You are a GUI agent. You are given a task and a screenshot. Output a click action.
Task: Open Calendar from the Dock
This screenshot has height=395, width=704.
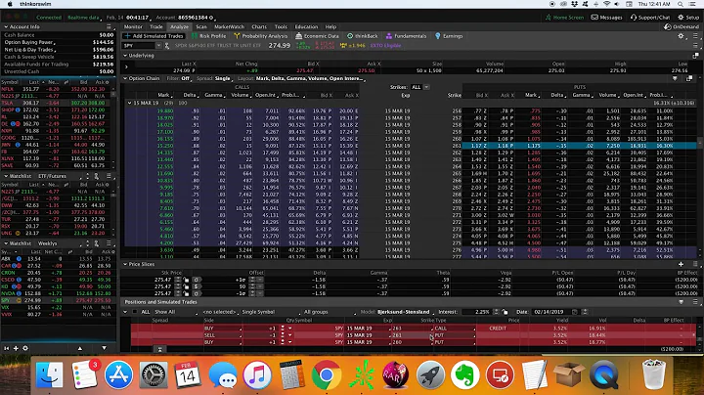(187, 374)
